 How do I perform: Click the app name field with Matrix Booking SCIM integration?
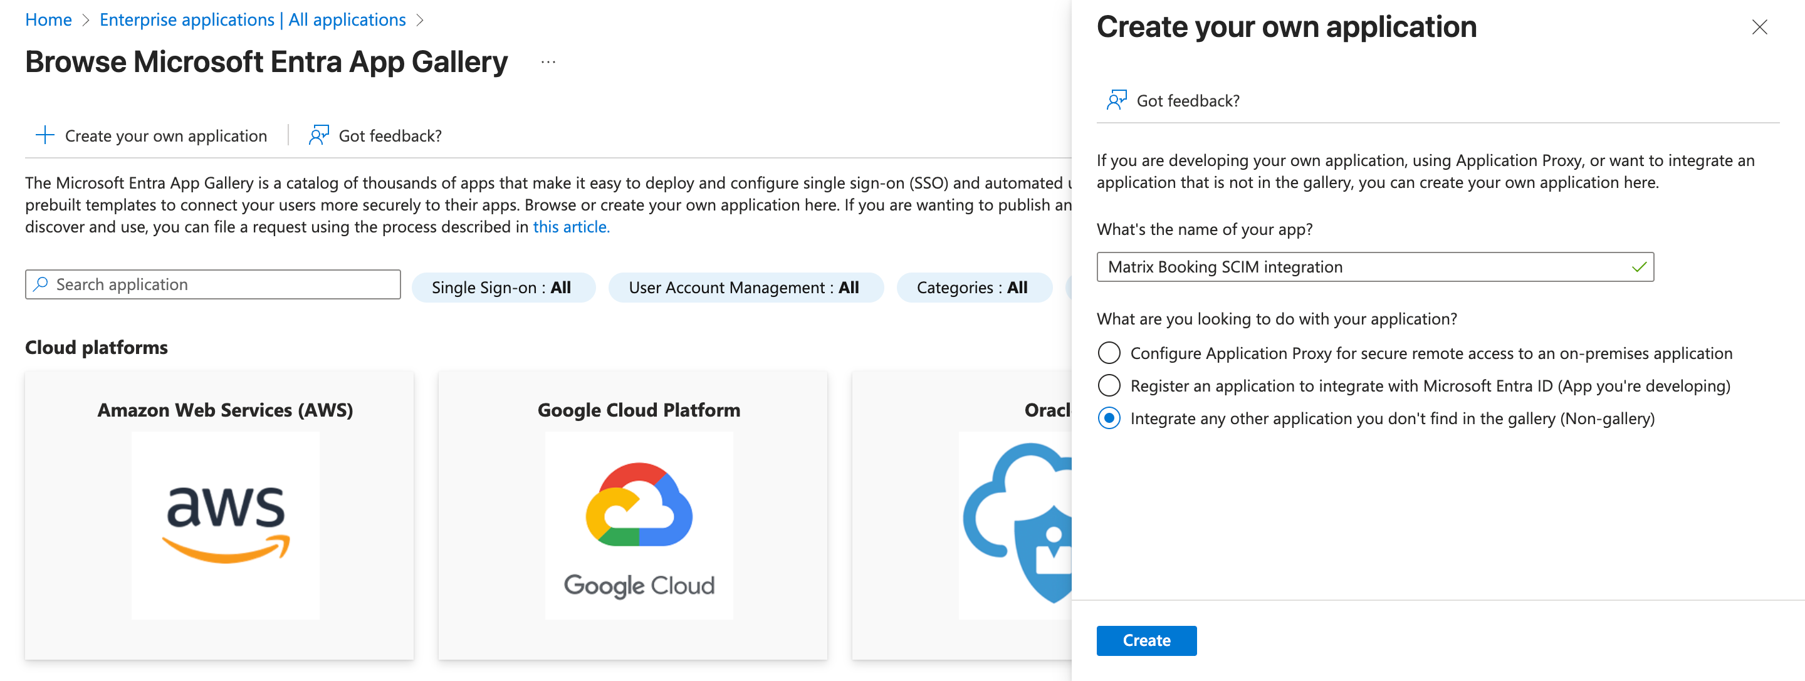[x=1375, y=267]
